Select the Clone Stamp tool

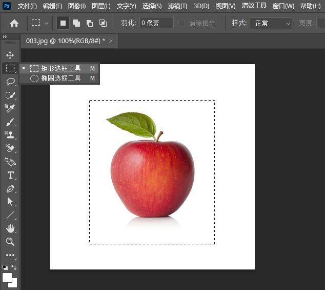pos(10,136)
